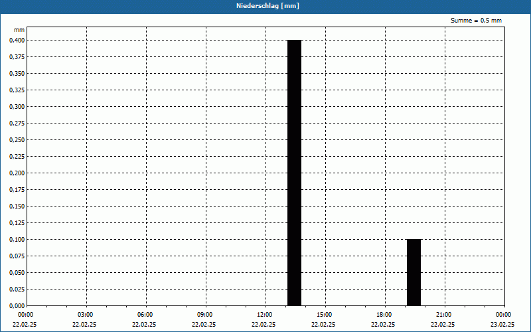Click the 21:00 time axis label

(443, 315)
